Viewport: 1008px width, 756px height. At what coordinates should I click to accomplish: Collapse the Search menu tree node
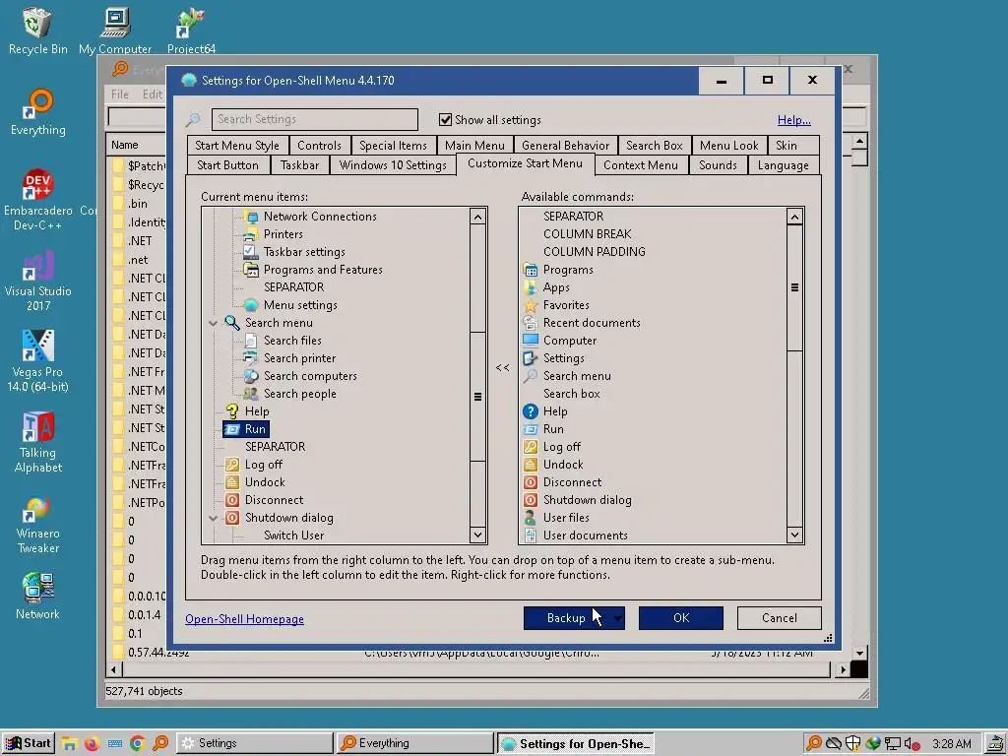pos(213,323)
